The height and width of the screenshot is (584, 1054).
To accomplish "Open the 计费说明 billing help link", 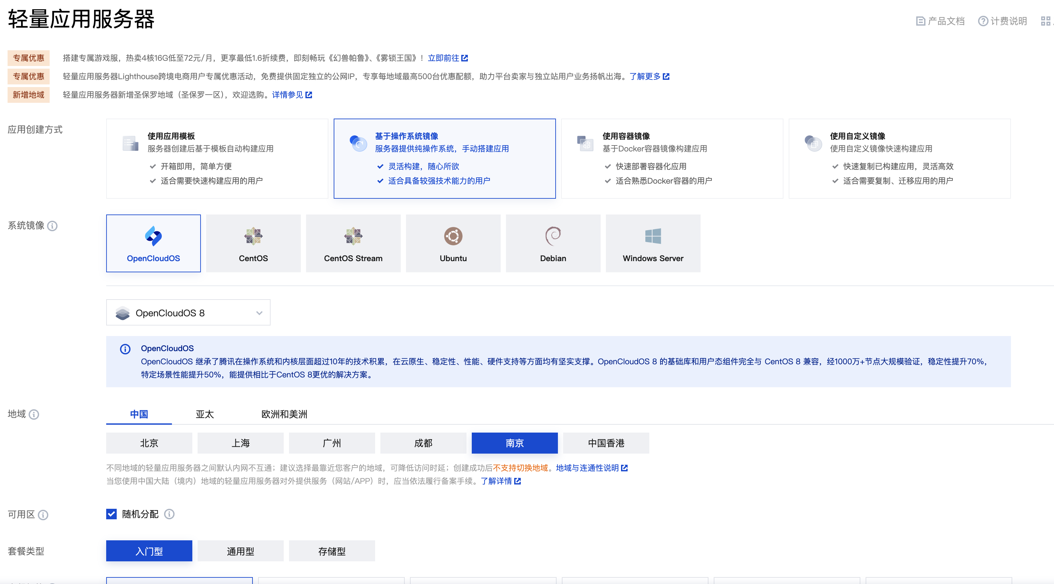I will pyautogui.click(x=1002, y=21).
